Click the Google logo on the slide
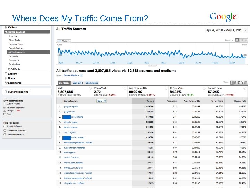This screenshot has height=188, width=250. (223, 17)
